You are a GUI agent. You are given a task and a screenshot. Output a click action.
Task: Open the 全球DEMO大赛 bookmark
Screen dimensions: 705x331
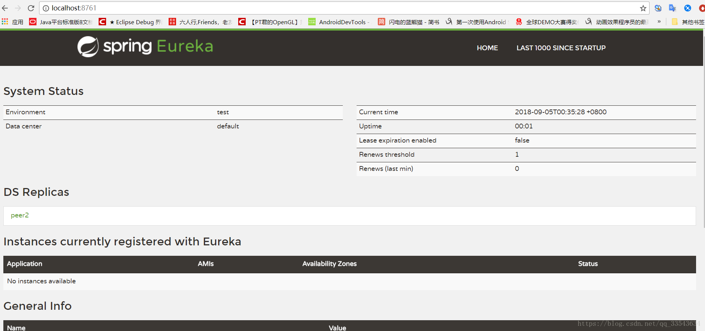coord(547,22)
